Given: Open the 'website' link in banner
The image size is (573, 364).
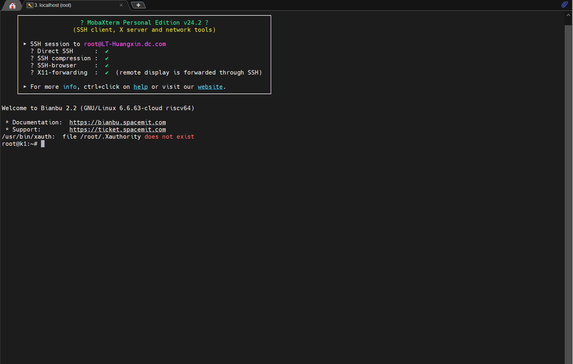Looking at the screenshot, I should coord(210,87).
